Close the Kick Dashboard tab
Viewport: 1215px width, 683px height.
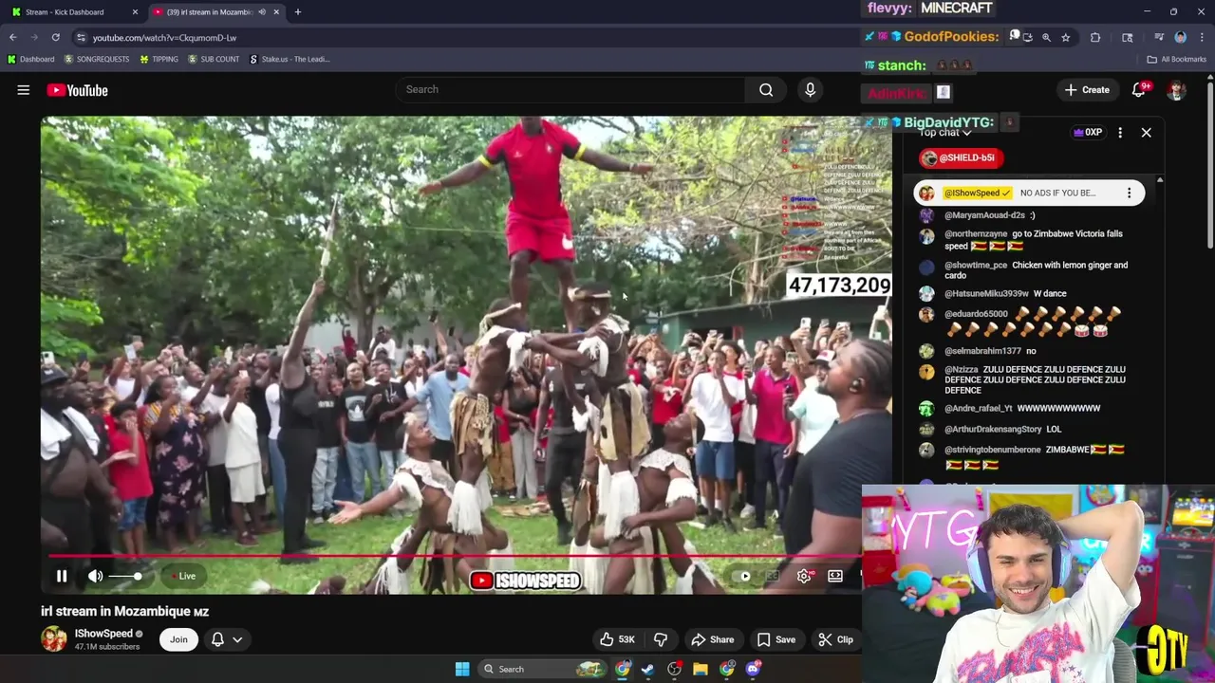pos(135,12)
